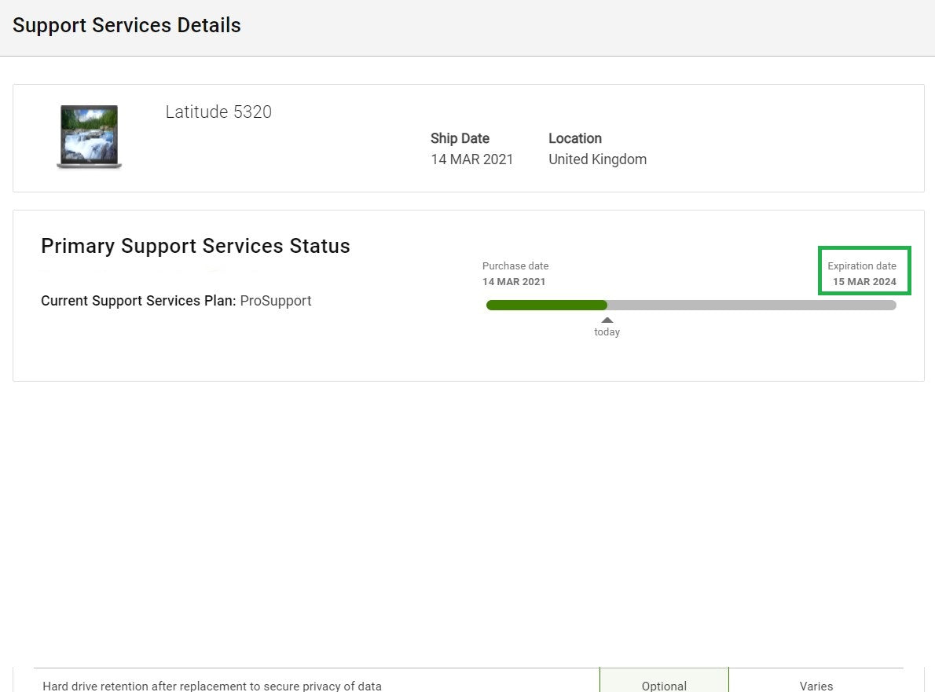Click the Current Support Services Plan label
The width and height of the screenshot is (935, 692).
point(138,300)
